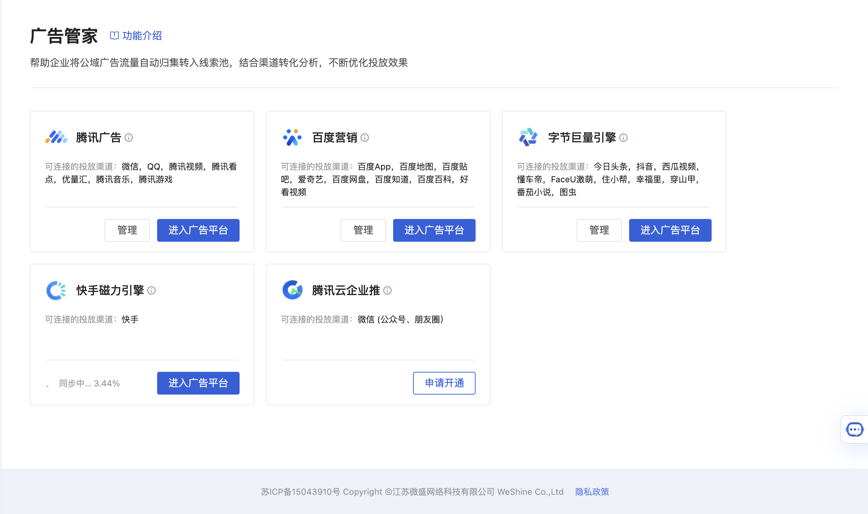868x514 pixels.
Task: Click 进入广告平台 on the 腾讯广告 card
Action: coord(198,230)
